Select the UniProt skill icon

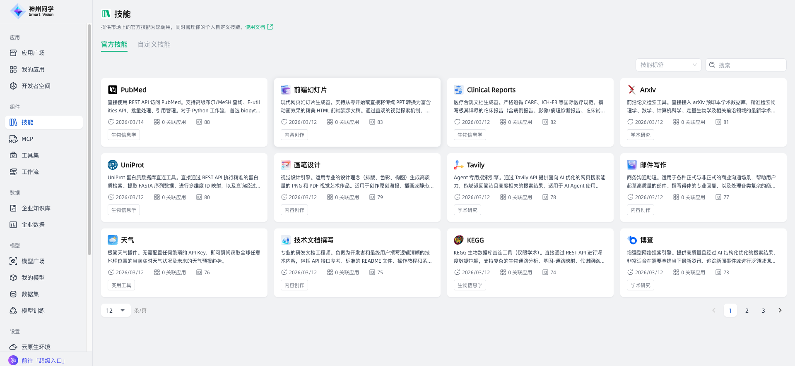(112, 165)
